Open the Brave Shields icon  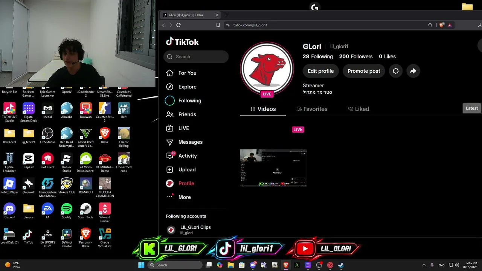coord(442,25)
